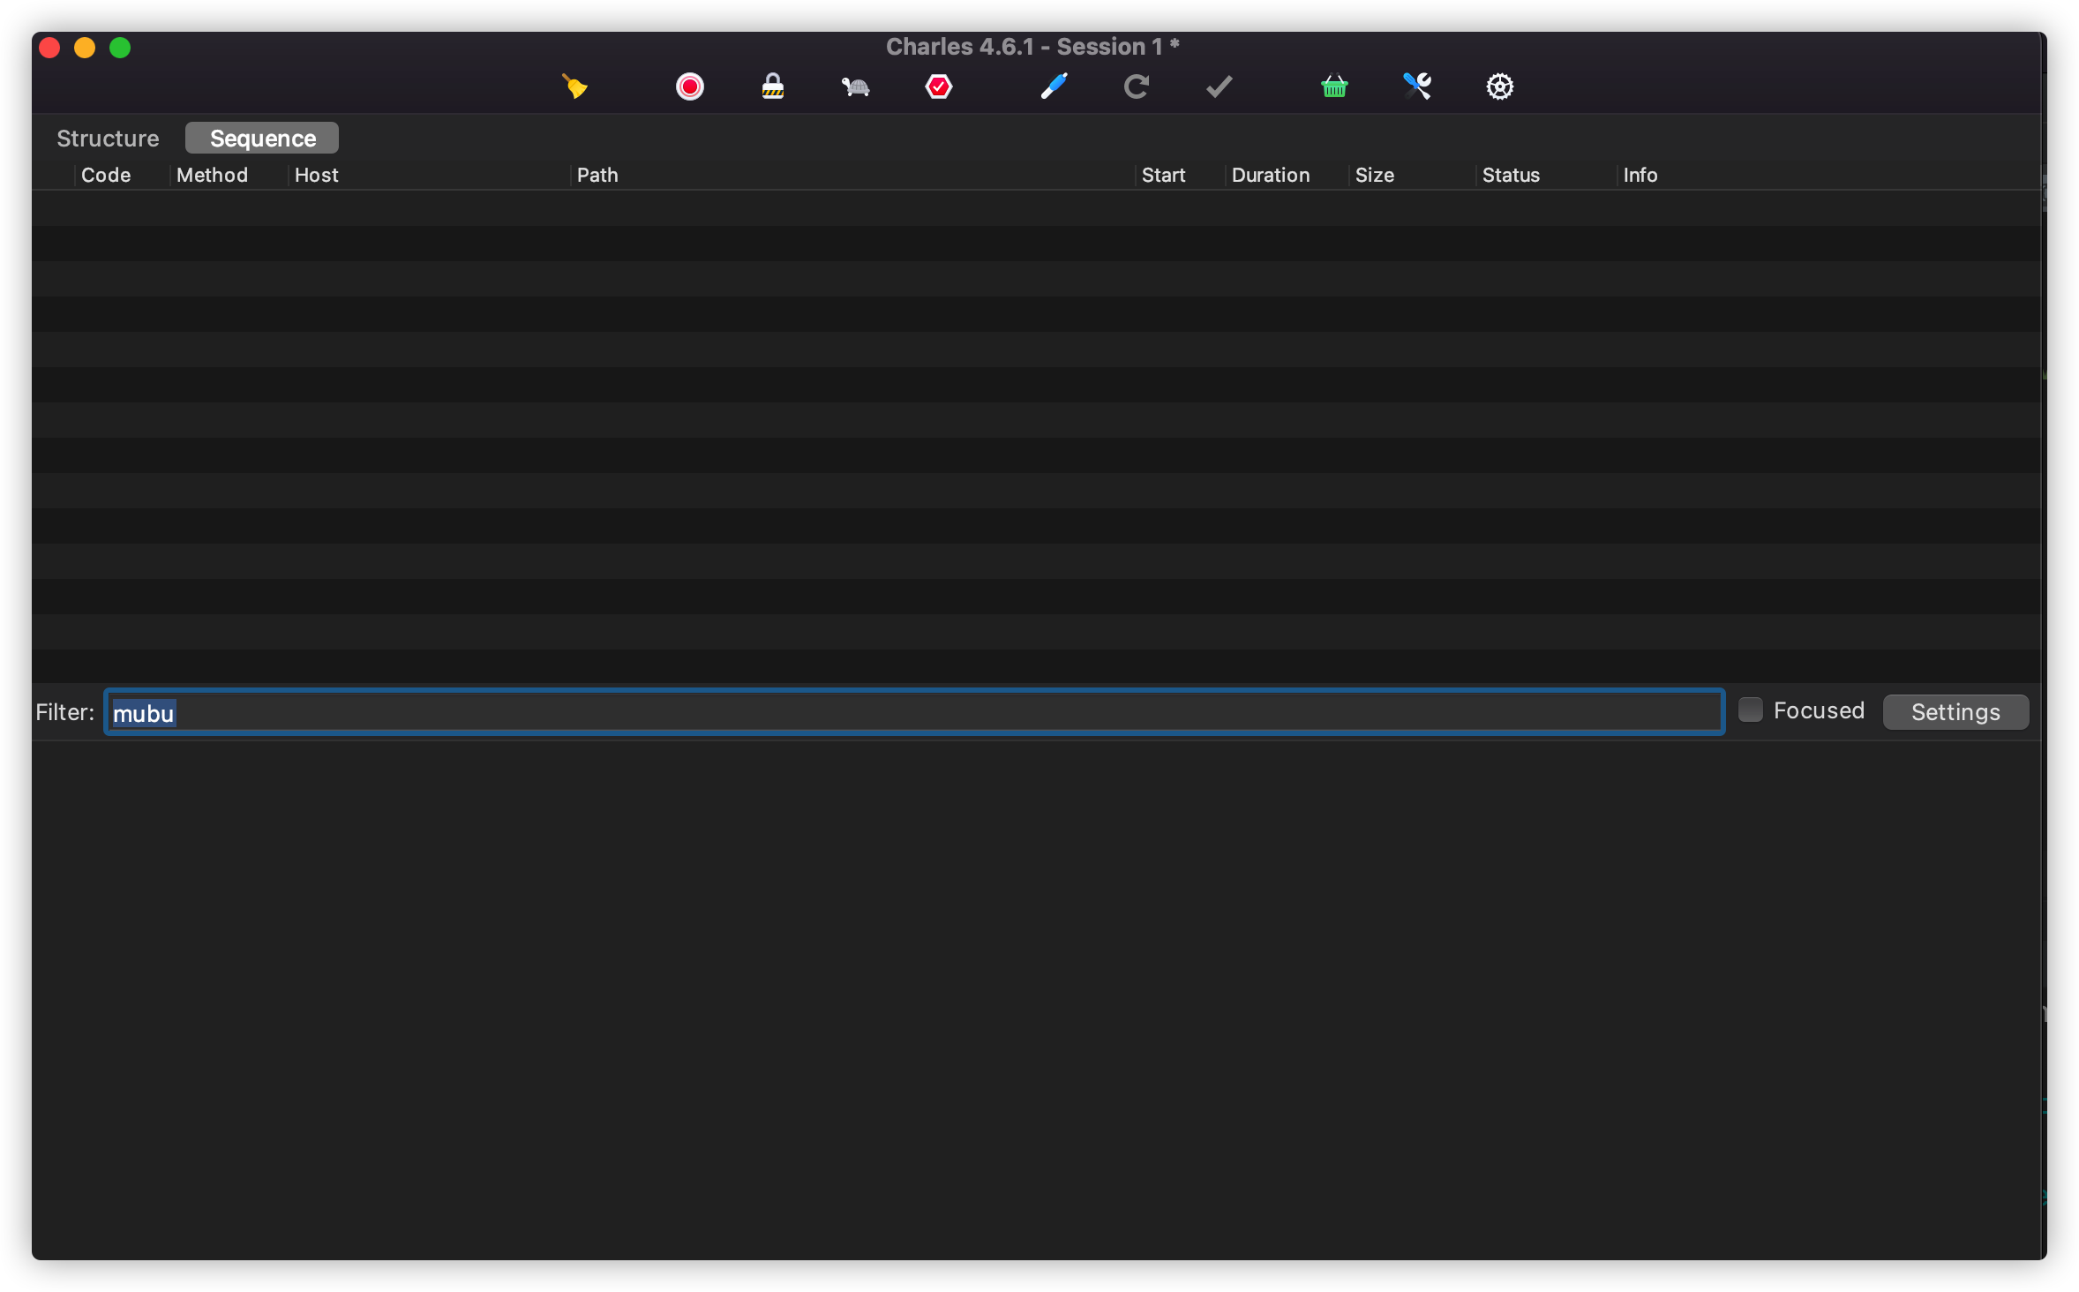Viewport: 2079px width, 1292px height.
Task: Sort by the Status column header
Action: coord(1510,175)
